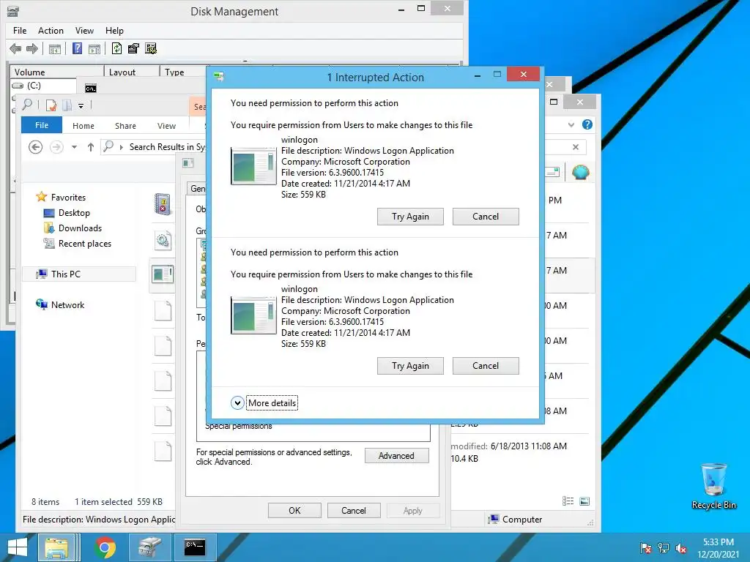Click the Up arrow in Explorer navigation
The width and height of the screenshot is (750, 562).
pyautogui.click(x=90, y=146)
